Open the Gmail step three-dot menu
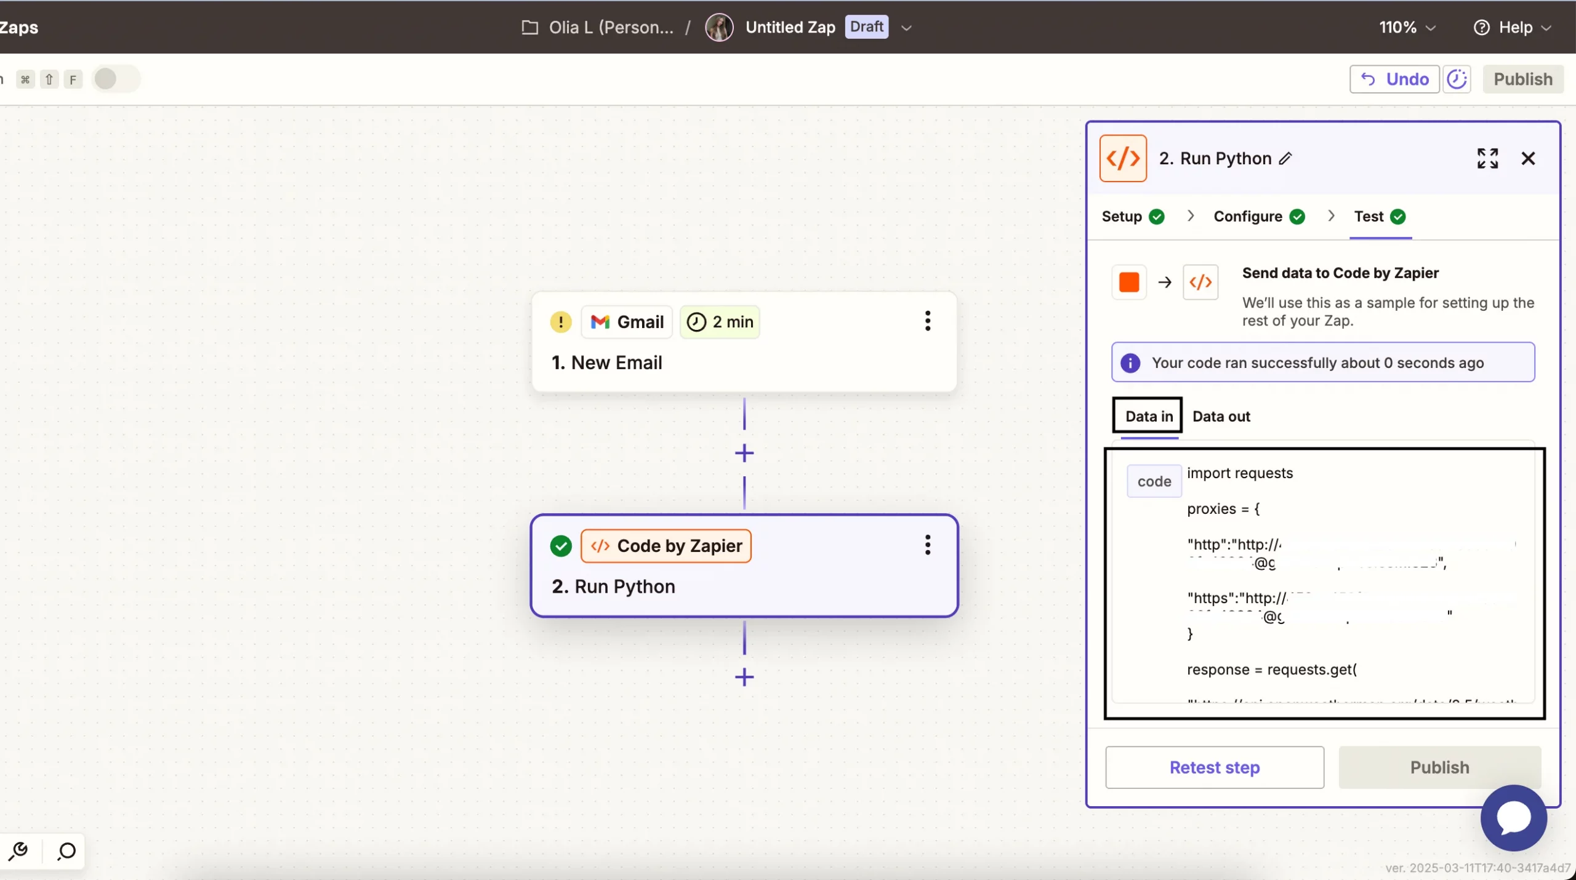Screen dimensions: 1576x880 click(x=927, y=321)
